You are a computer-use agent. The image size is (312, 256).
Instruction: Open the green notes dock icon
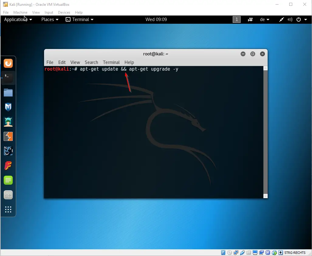(8, 180)
